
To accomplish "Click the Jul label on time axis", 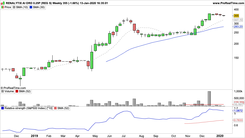I will pyautogui.click(x=124, y=136).
